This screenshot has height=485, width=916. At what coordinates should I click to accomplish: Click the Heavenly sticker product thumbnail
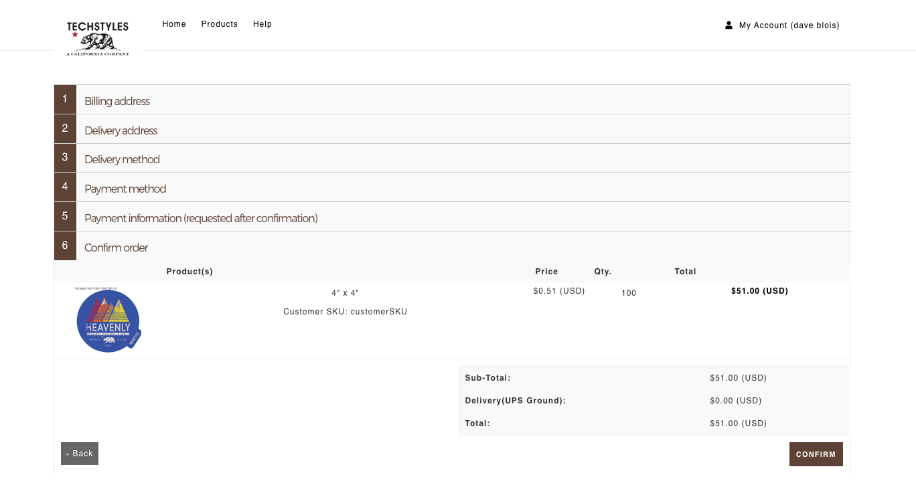pos(108,320)
